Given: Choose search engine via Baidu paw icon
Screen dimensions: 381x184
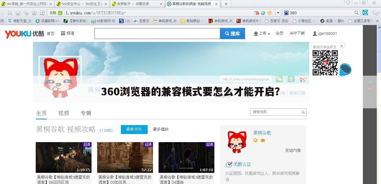Looking at the screenshot, I should coord(286,13).
